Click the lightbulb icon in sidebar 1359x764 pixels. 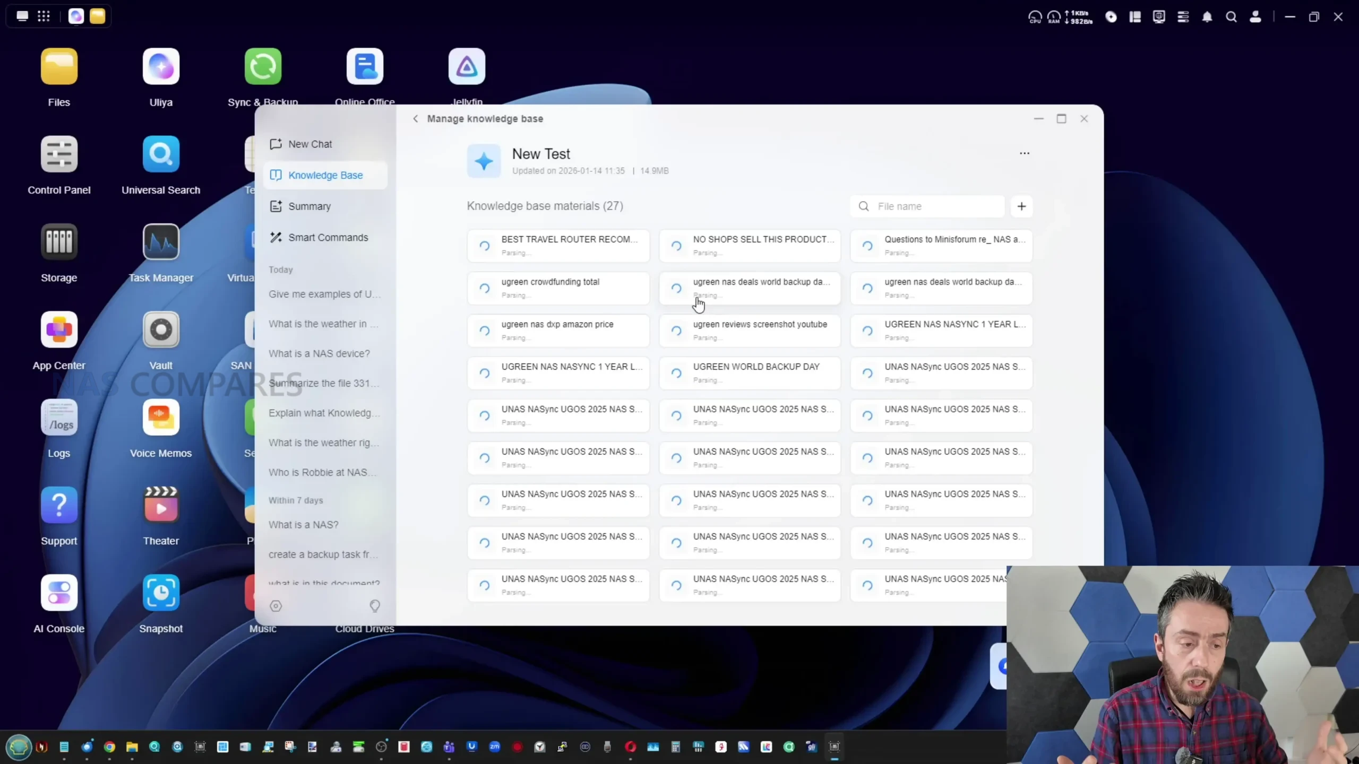[x=375, y=606]
